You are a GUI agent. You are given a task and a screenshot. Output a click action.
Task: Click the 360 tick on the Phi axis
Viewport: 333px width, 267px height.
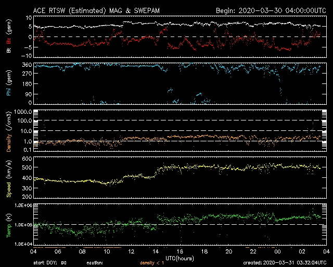(24, 65)
